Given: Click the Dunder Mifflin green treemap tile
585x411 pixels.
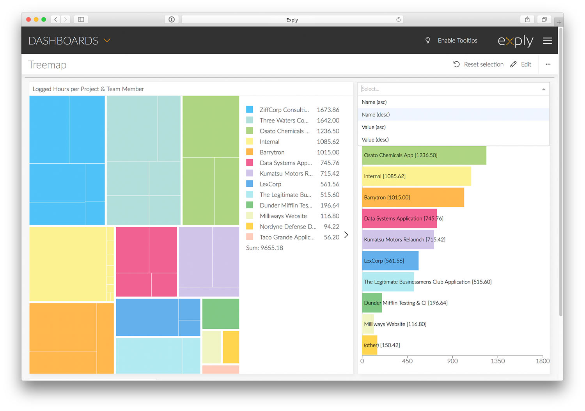Looking at the screenshot, I should (221, 314).
